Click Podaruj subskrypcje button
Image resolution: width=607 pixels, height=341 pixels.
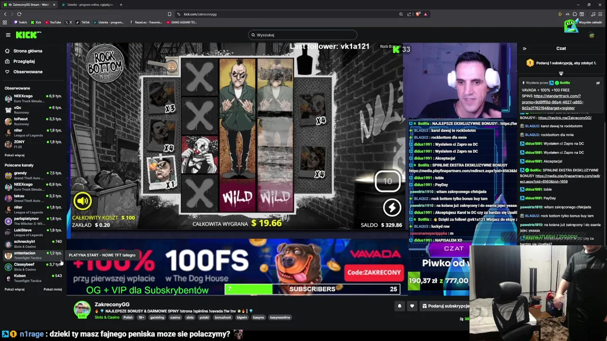click(445, 306)
